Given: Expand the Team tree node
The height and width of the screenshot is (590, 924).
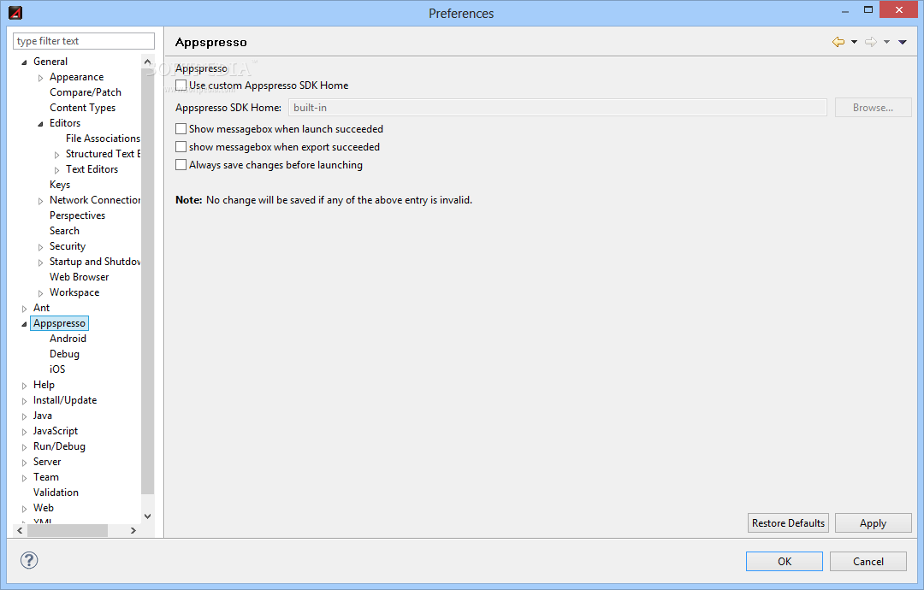Looking at the screenshot, I should tap(24, 478).
